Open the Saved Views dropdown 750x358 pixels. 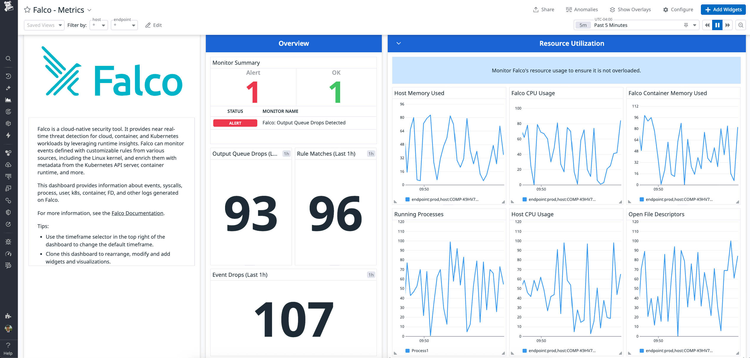(x=44, y=25)
